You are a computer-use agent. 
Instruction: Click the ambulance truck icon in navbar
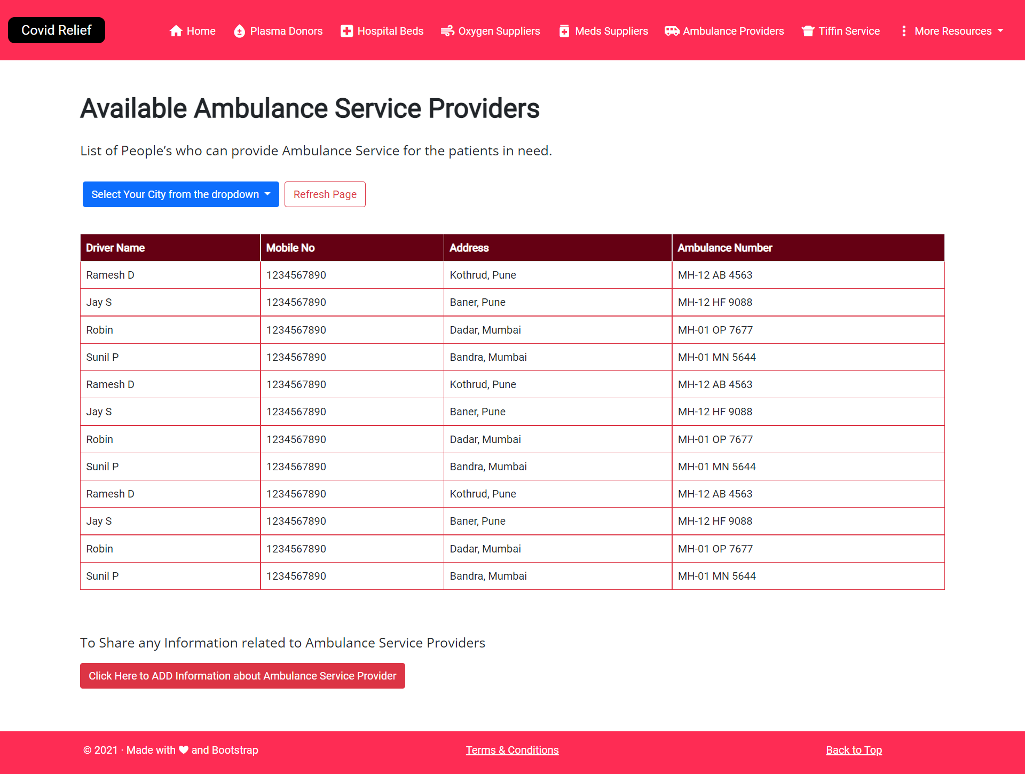[672, 31]
